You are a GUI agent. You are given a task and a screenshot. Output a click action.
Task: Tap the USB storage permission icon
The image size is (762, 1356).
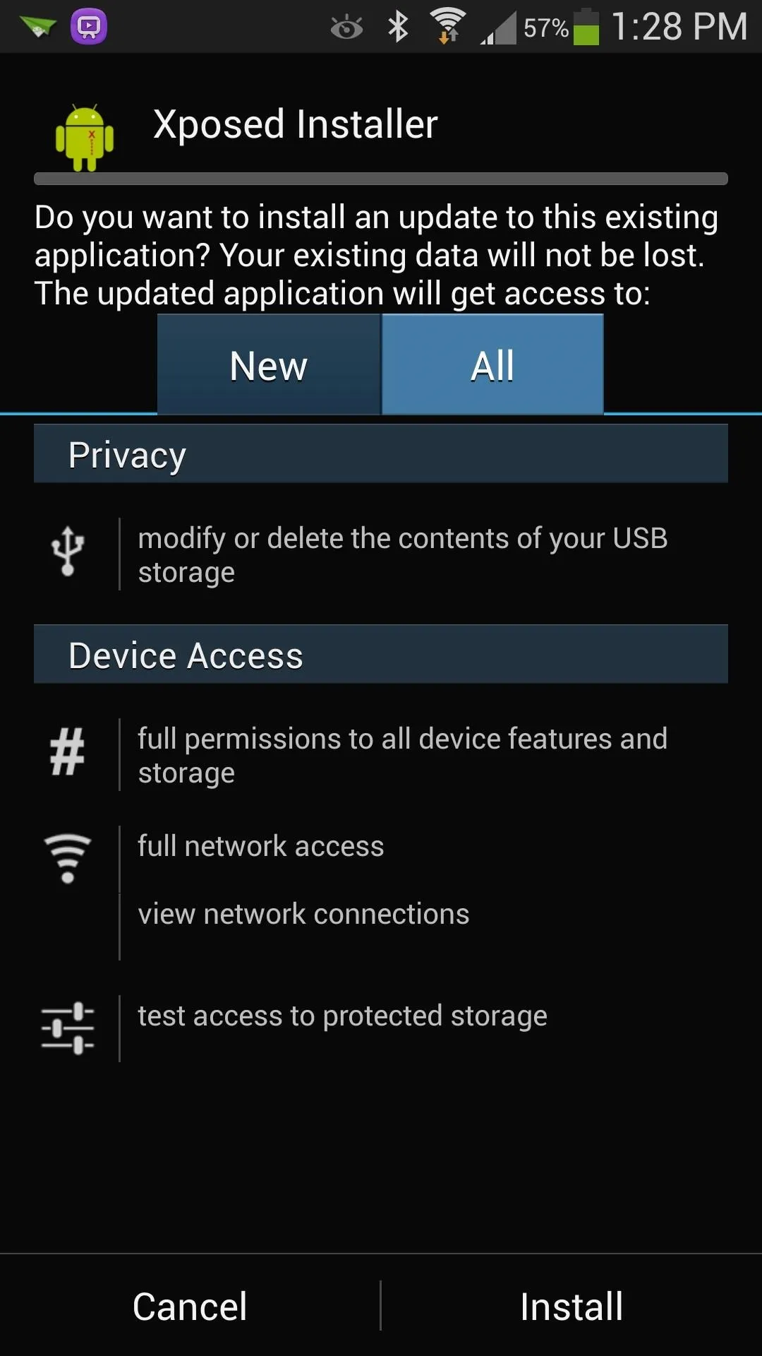(68, 551)
